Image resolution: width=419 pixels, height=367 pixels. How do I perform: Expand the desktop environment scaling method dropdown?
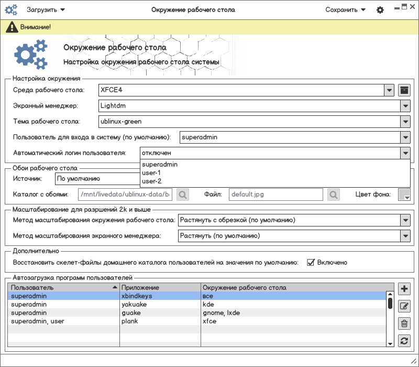405,220
